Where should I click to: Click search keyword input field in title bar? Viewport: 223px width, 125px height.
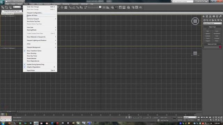tap(183, 1)
